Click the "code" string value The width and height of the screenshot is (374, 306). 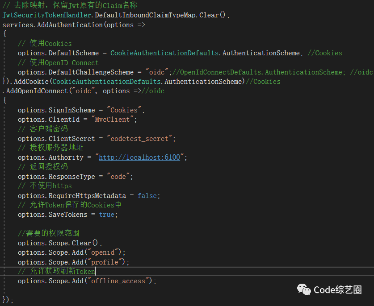(x=118, y=177)
